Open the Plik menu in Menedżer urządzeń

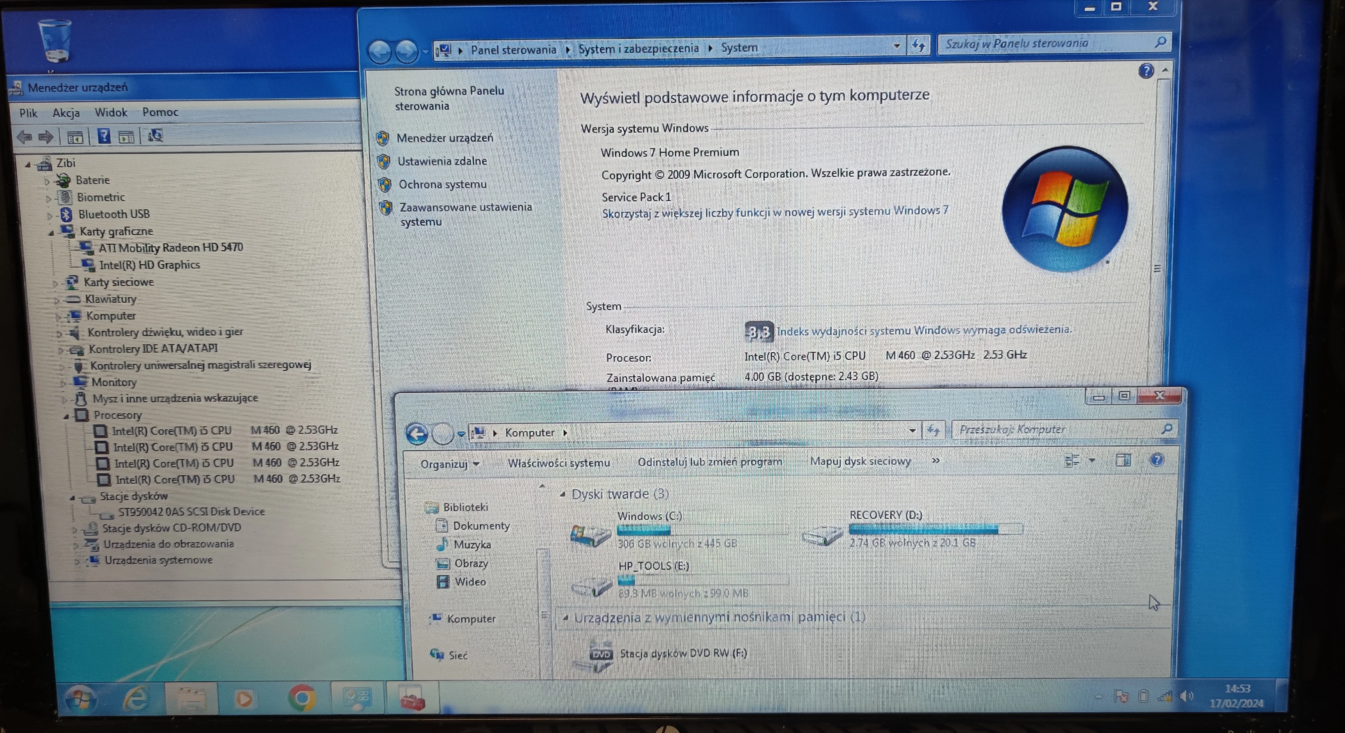29,112
